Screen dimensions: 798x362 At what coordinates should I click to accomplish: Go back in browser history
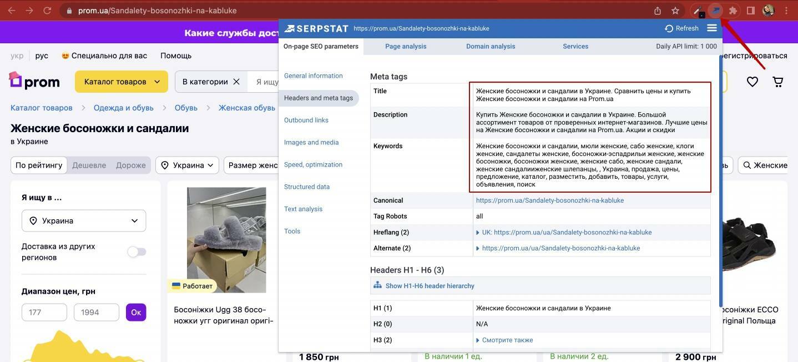coord(12,11)
